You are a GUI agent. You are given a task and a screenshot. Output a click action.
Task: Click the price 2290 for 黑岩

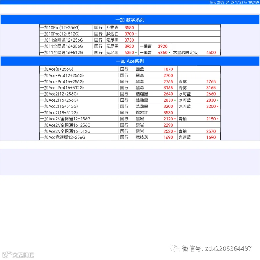pyautogui.click(x=168, y=125)
